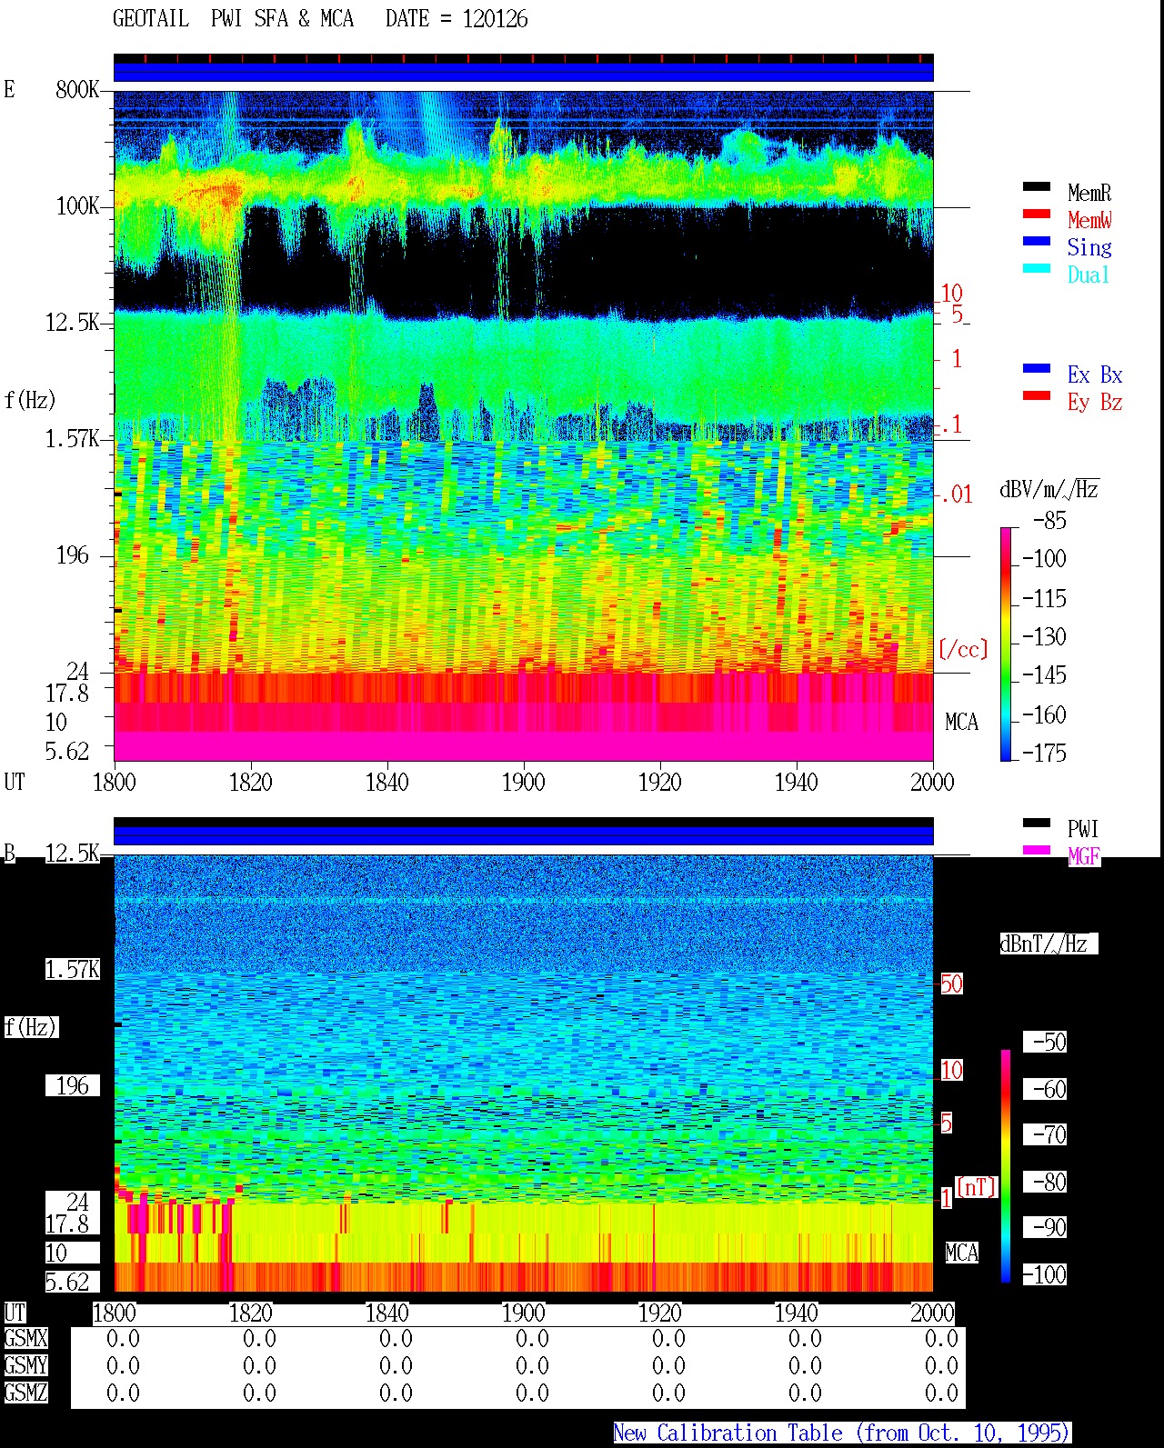Click the dBnT magnetic field color scale bar

pyautogui.click(x=1006, y=1166)
